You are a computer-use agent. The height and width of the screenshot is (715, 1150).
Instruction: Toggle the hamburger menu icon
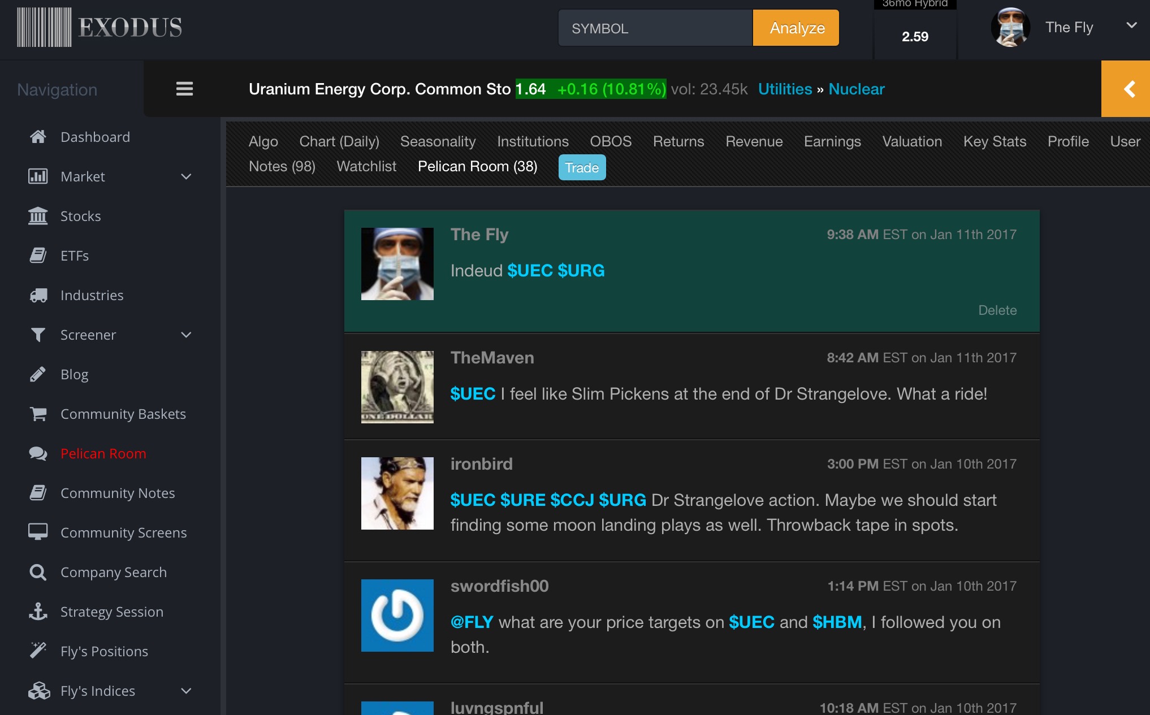click(184, 89)
